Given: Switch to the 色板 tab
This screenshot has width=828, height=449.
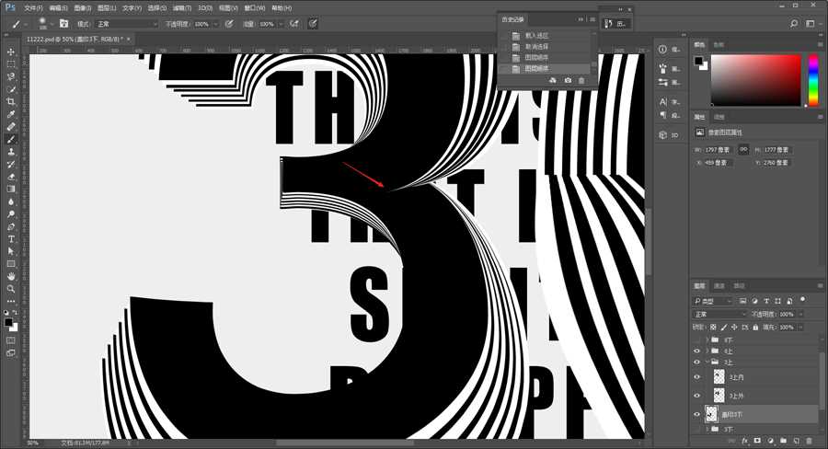Looking at the screenshot, I should click(x=719, y=44).
